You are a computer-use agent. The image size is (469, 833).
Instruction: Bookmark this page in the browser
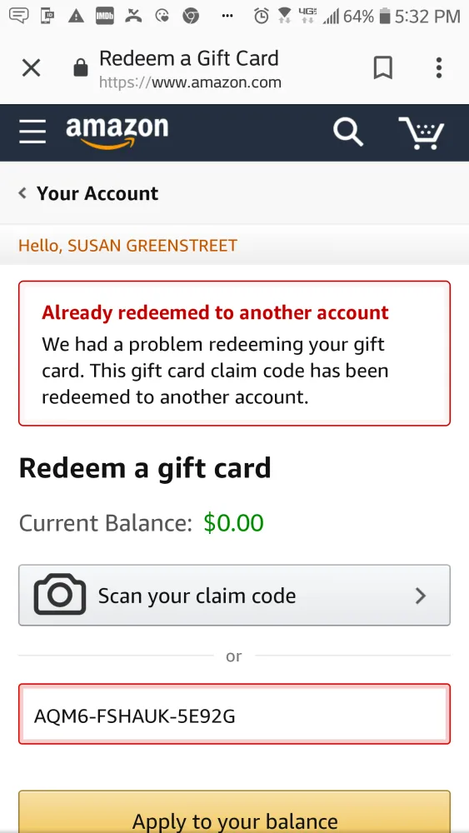(x=383, y=68)
